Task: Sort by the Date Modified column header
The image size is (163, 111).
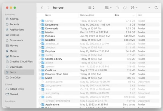Action: (87, 15)
